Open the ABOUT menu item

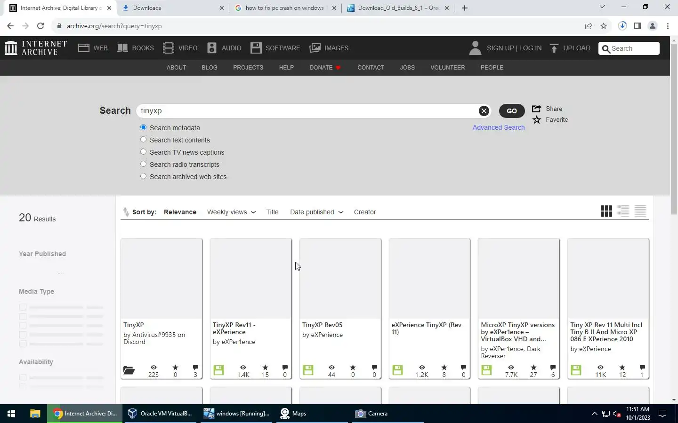[176, 68]
